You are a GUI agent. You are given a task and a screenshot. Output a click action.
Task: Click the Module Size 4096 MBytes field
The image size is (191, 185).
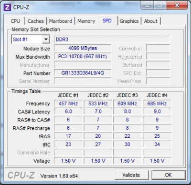(83, 48)
